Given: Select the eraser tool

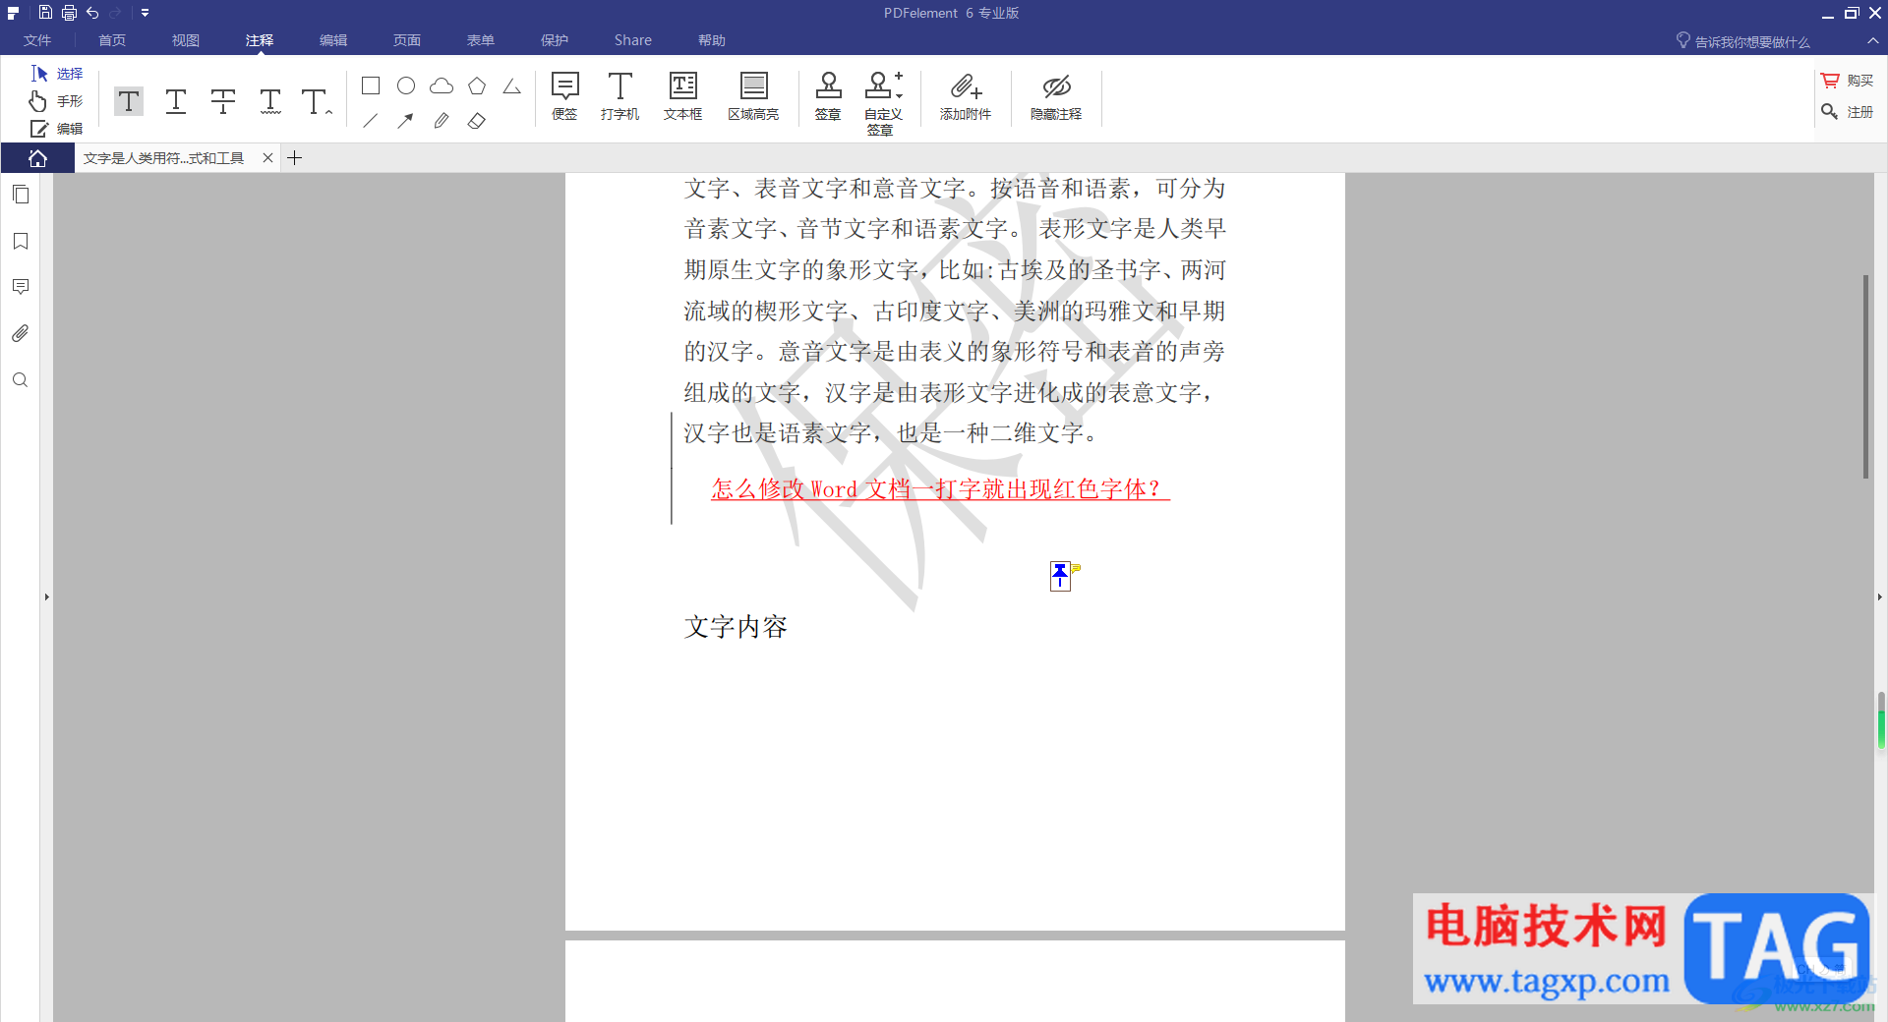Looking at the screenshot, I should point(477,121).
